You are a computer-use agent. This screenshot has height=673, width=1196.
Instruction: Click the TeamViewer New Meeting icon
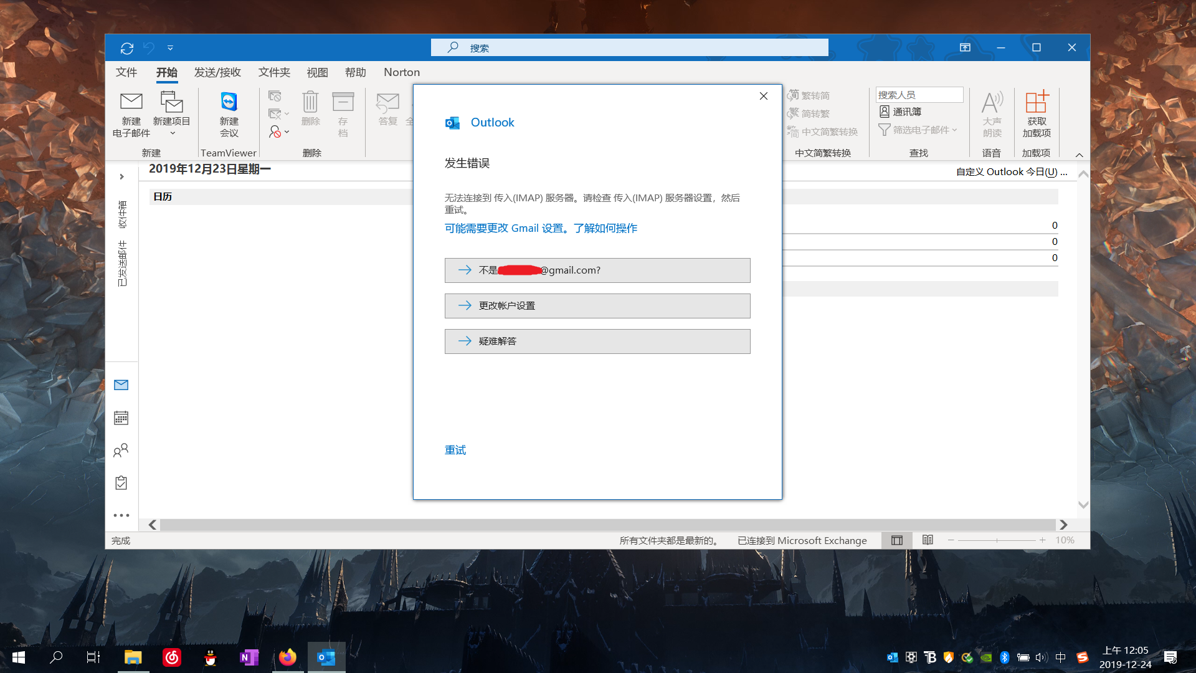tap(229, 101)
